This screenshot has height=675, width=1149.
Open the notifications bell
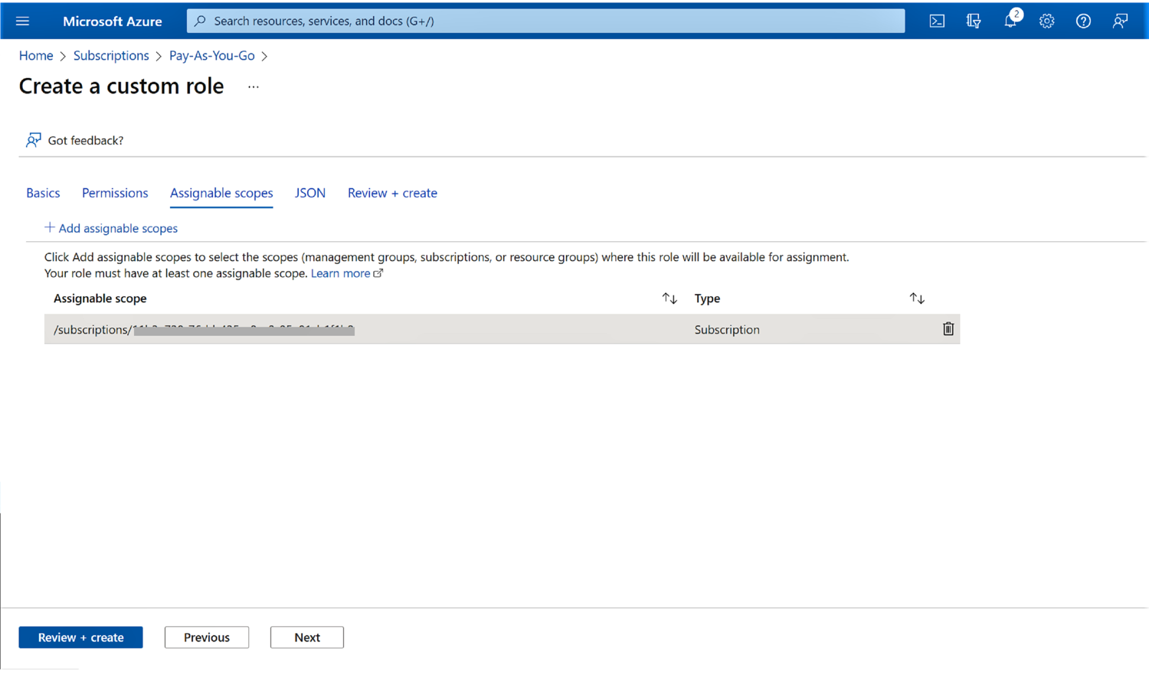tap(1010, 21)
